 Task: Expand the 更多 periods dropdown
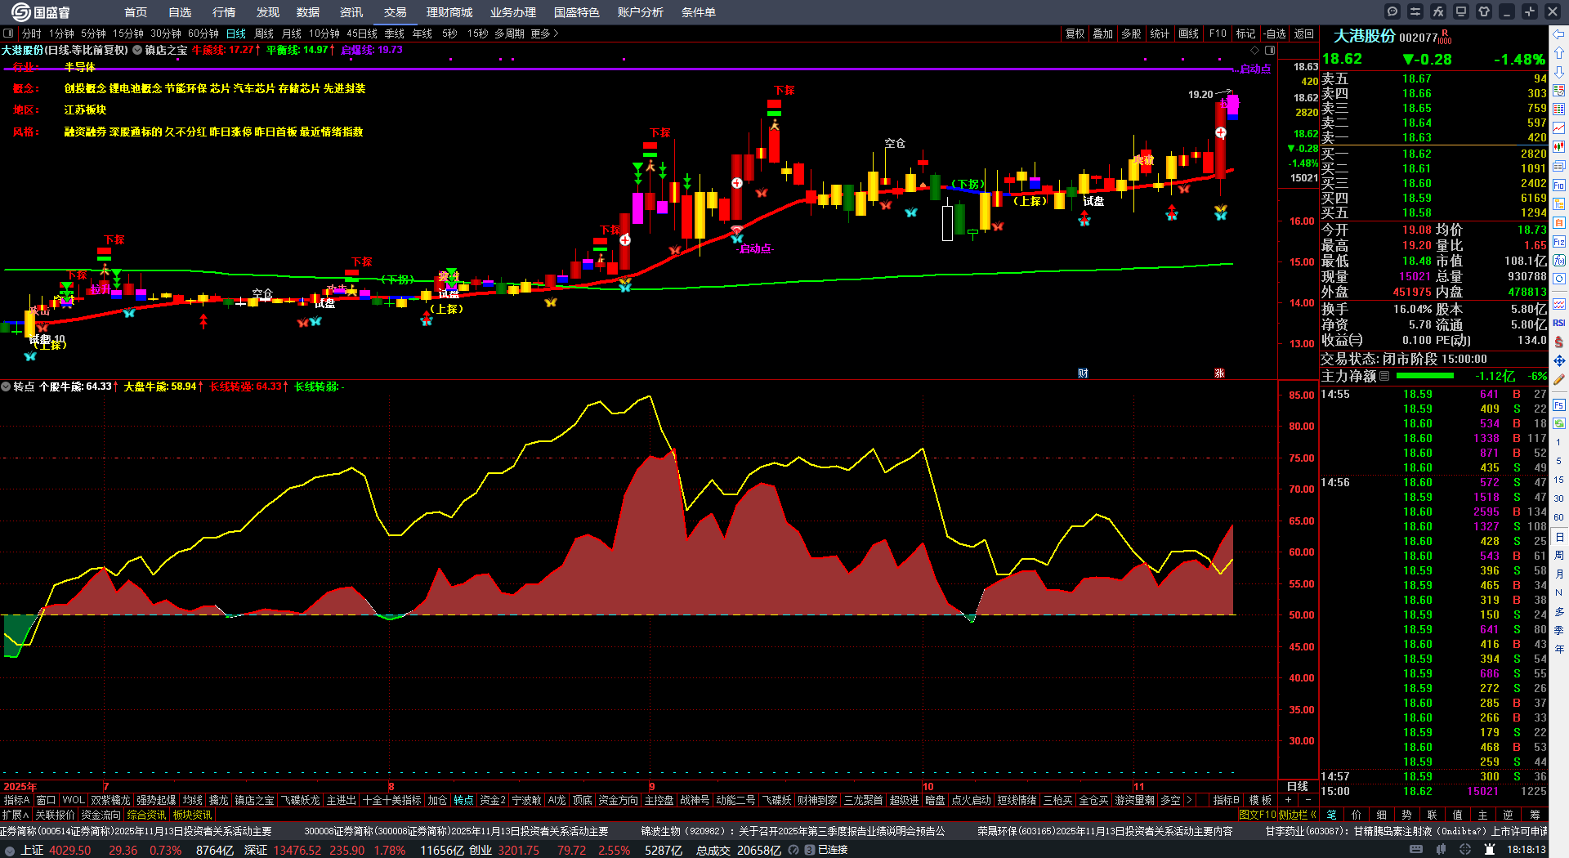(544, 34)
